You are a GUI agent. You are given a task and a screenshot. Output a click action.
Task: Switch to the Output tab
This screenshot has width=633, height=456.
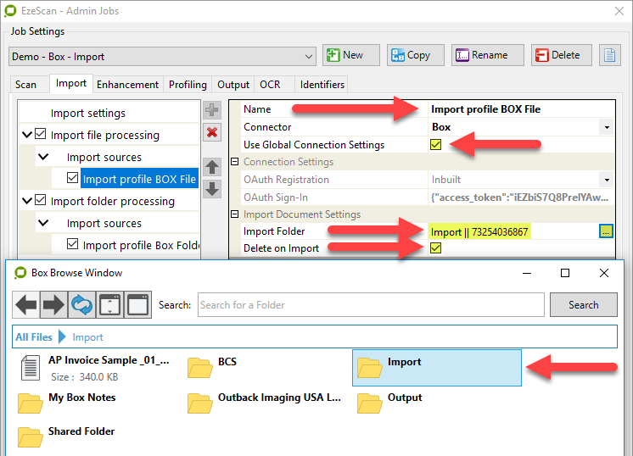tap(233, 85)
